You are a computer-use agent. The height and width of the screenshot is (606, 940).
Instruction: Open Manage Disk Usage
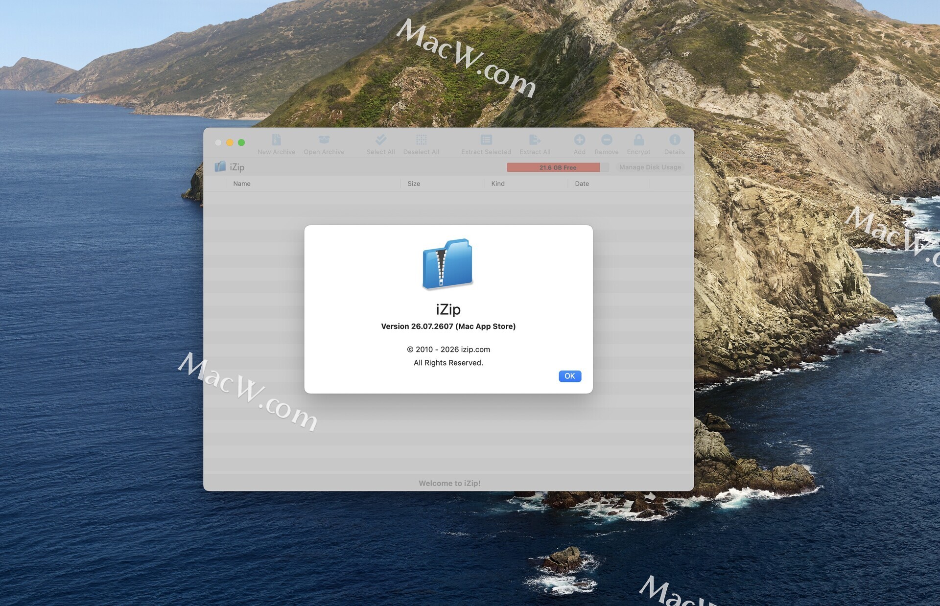[650, 167]
